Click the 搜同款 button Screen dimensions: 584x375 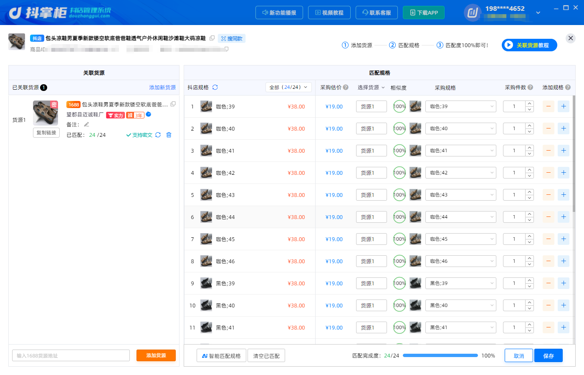pyautogui.click(x=232, y=38)
